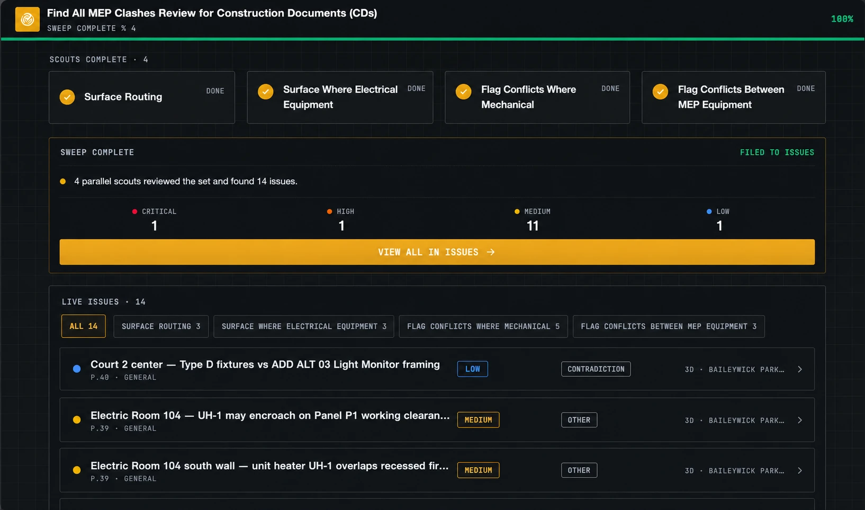
Task: Click OTHER tag on south wall UH-1 issue
Action: (x=579, y=470)
